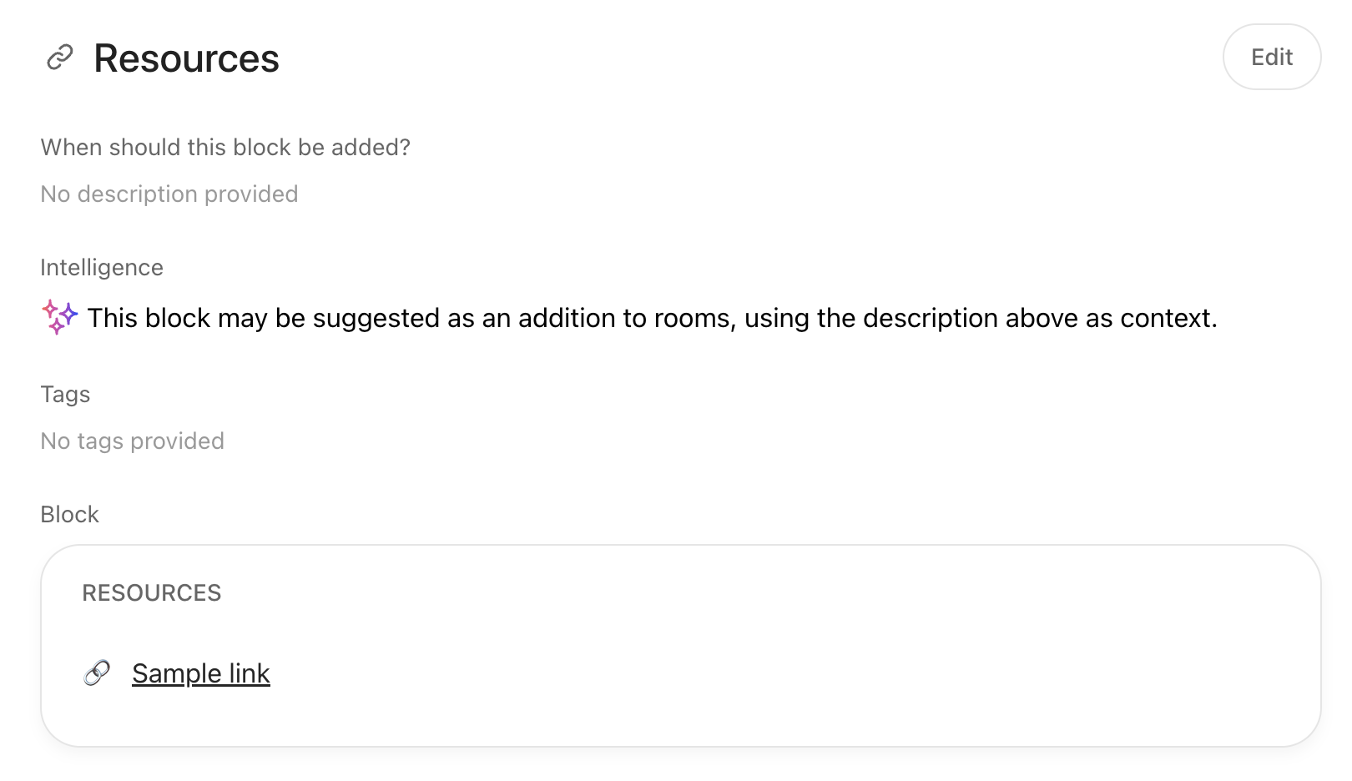Click the Intelligence section label
Viewport: 1352px width, 781px height.
[102, 267]
